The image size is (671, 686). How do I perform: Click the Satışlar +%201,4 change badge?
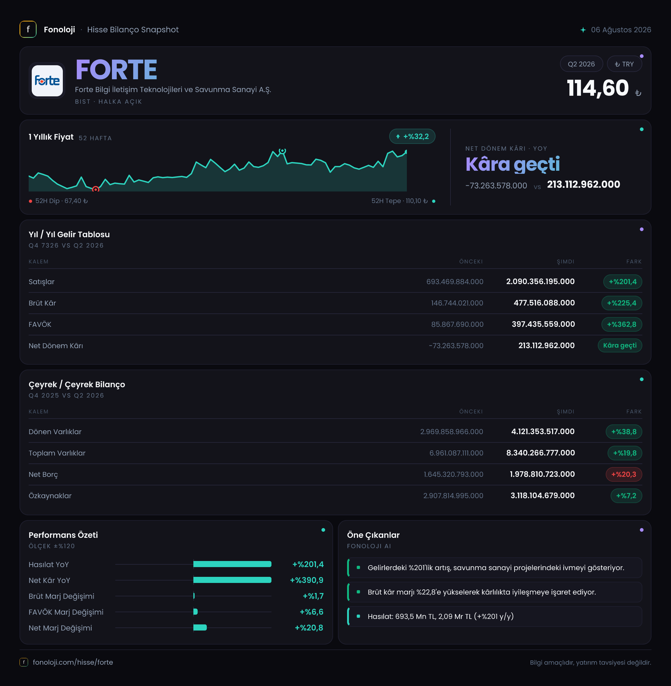[x=623, y=281]
